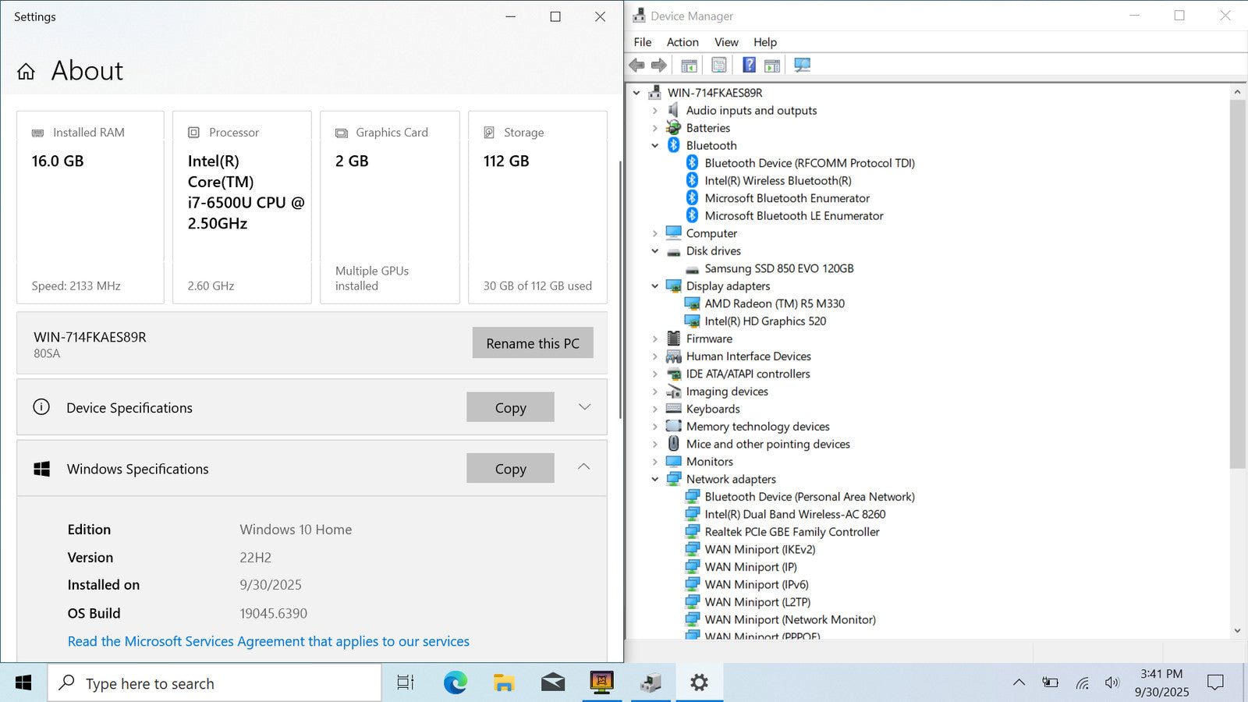Select Bluetooth Device (RFCOMM Protocol TDI)
The height and width of the screenshot is (702, 1248).
click(810, 163)
